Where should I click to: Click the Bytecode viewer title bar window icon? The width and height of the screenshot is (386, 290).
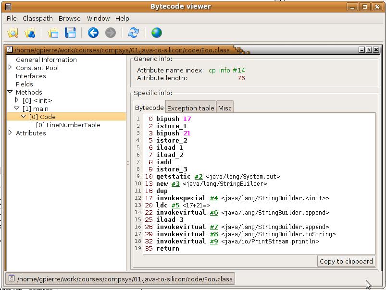[8, 7]
